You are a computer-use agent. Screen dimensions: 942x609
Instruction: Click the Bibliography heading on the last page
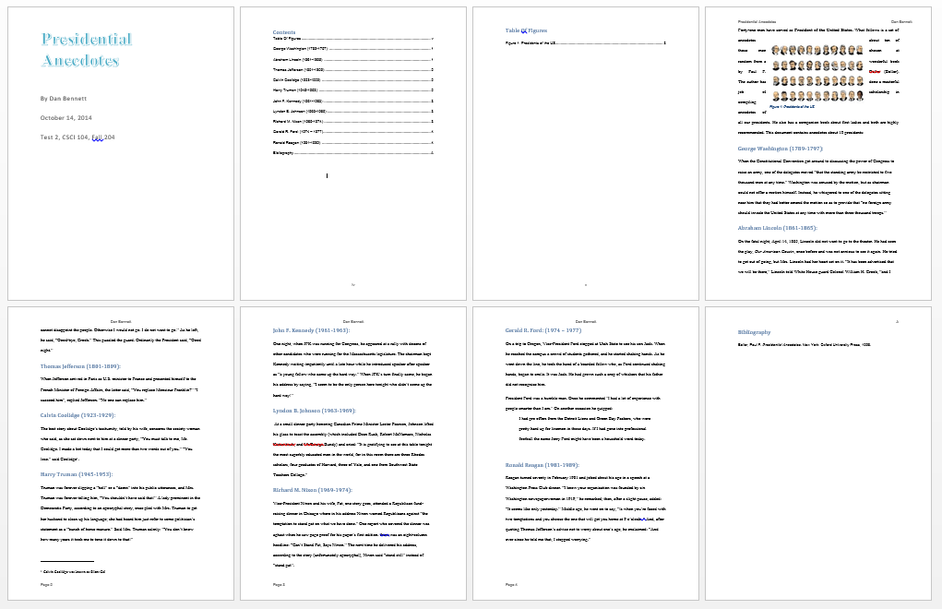pos(755,331)
